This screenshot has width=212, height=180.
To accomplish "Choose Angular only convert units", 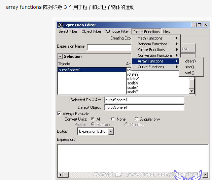I will (x=137, y=119).
